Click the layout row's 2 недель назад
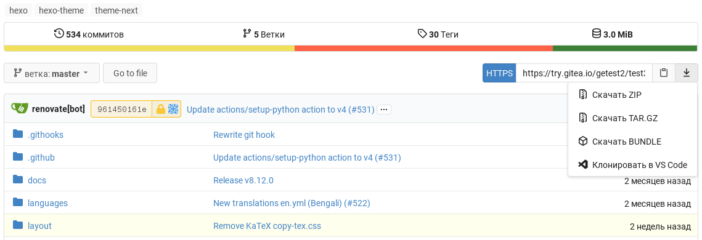 coord(660,226)
